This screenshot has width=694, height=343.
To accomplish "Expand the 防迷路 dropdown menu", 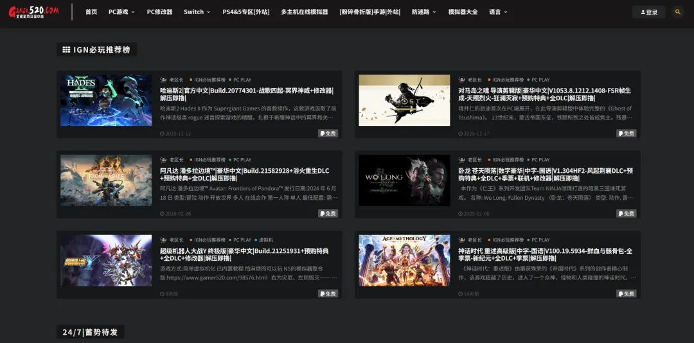I will (423, 12).
